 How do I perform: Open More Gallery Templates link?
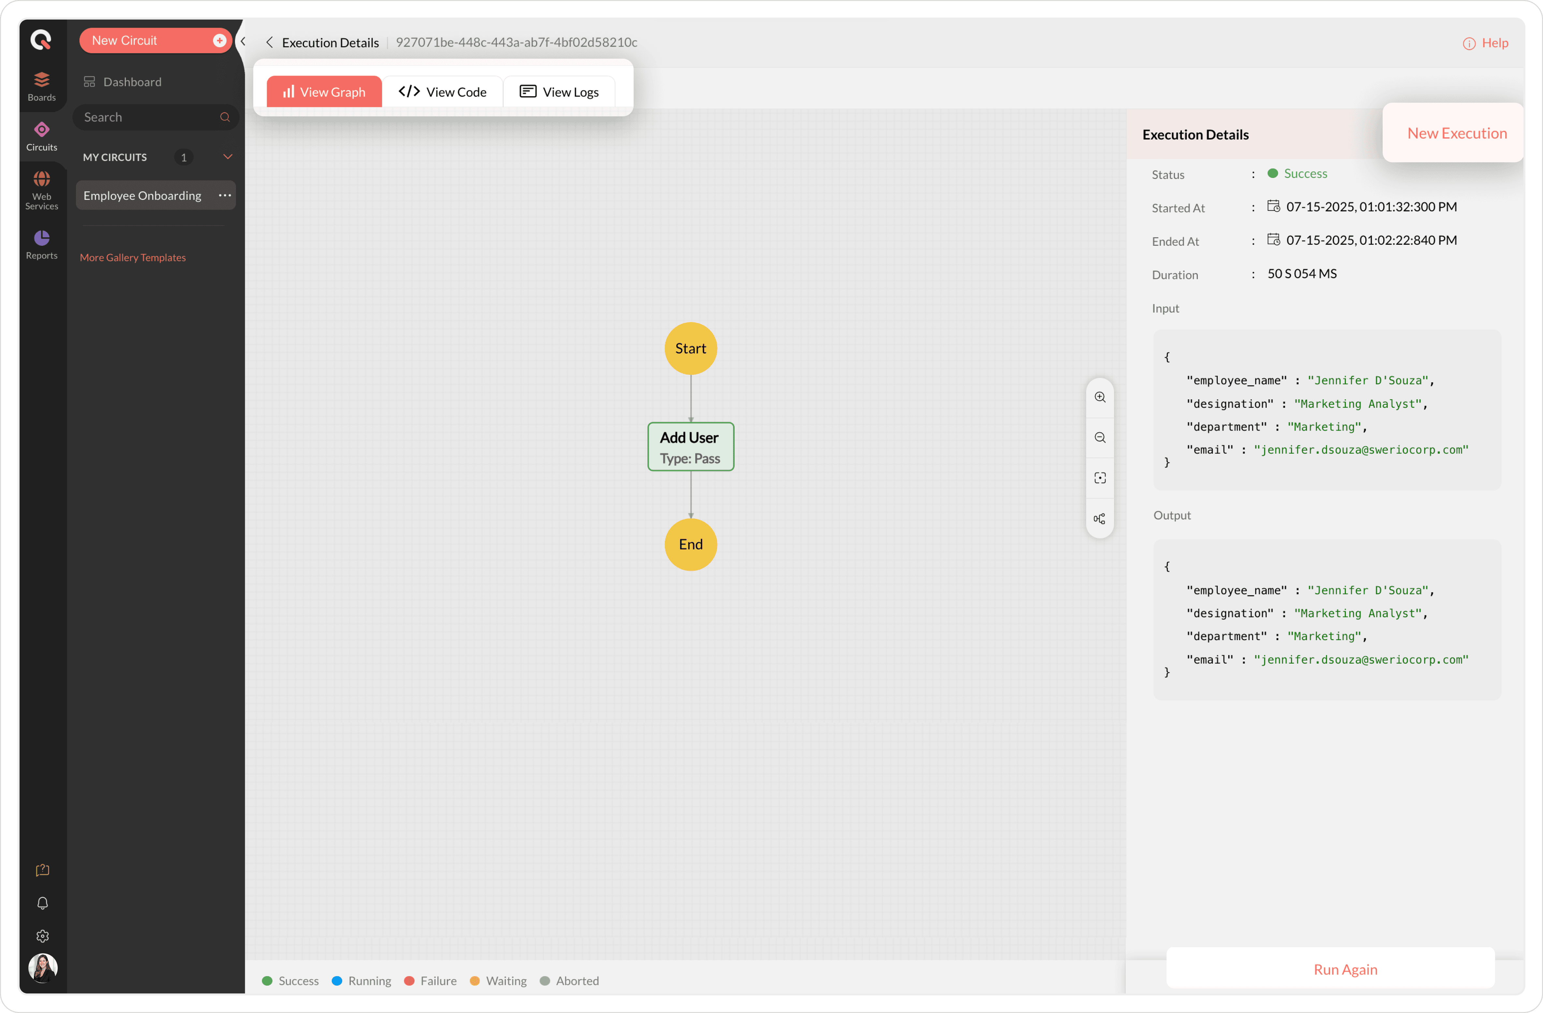(x=132, y=257)
